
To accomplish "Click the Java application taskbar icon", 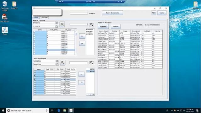I will tap(71, 110).
